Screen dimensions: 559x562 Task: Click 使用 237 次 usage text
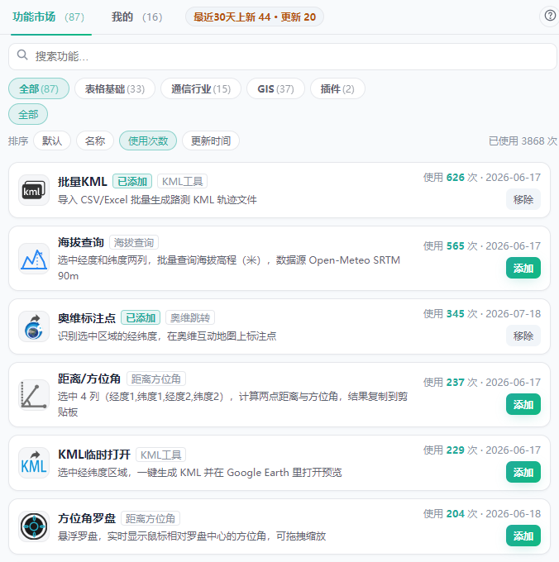(x=451, y=383)
